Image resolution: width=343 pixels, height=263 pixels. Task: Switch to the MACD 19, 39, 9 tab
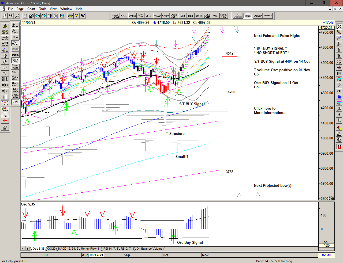pyautogui.click(x=68, y=249)
